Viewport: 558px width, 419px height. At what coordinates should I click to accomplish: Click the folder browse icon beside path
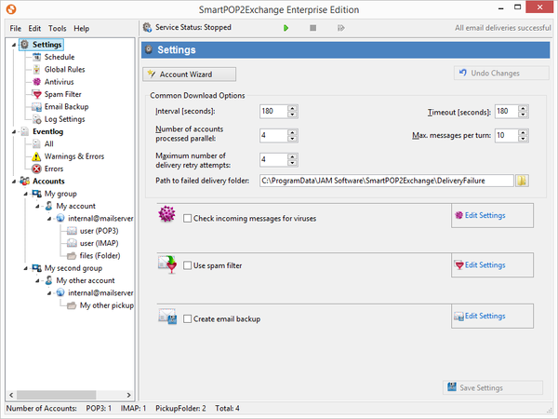522,181
